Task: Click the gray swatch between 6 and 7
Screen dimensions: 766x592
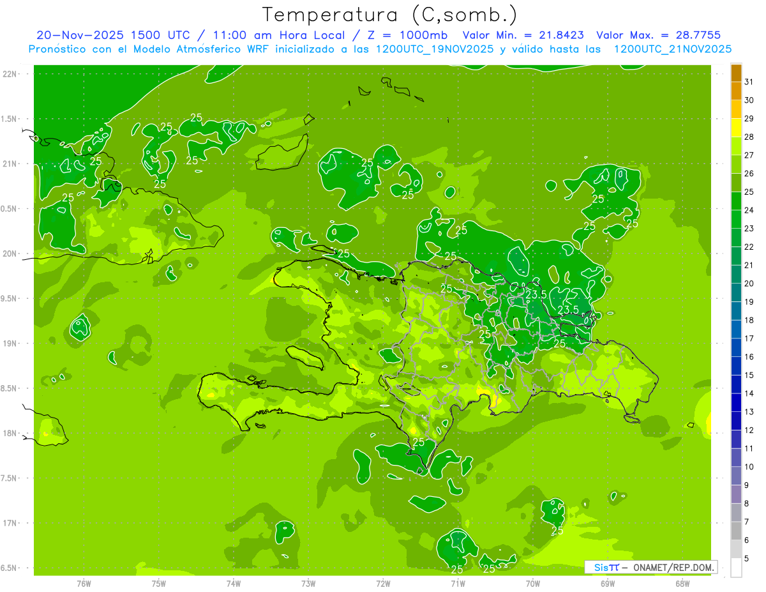Action: pyautogui.click(x=736, y=531)
